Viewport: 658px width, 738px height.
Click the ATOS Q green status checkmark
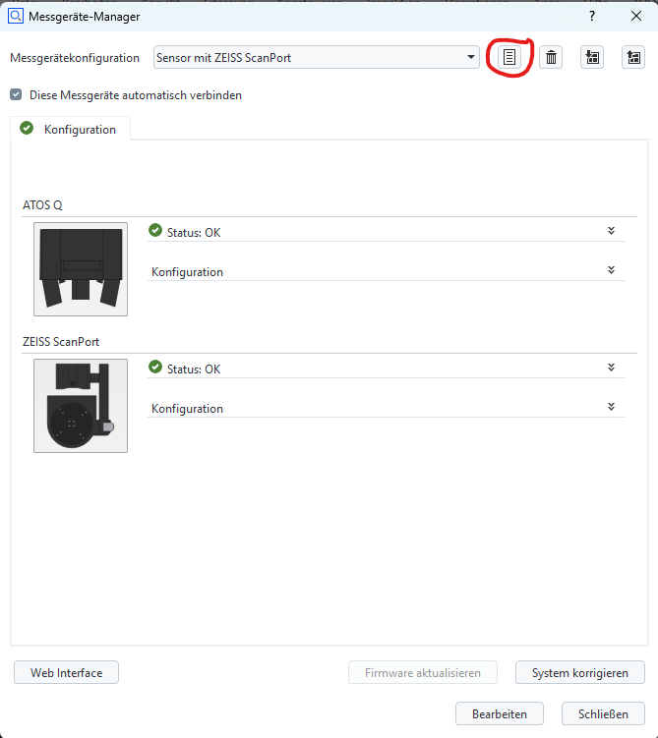click(155, 231)
